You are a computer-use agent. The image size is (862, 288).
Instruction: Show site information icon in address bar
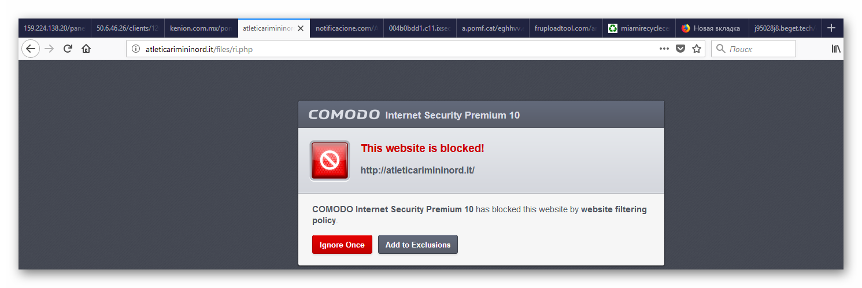tap(136, 49)
